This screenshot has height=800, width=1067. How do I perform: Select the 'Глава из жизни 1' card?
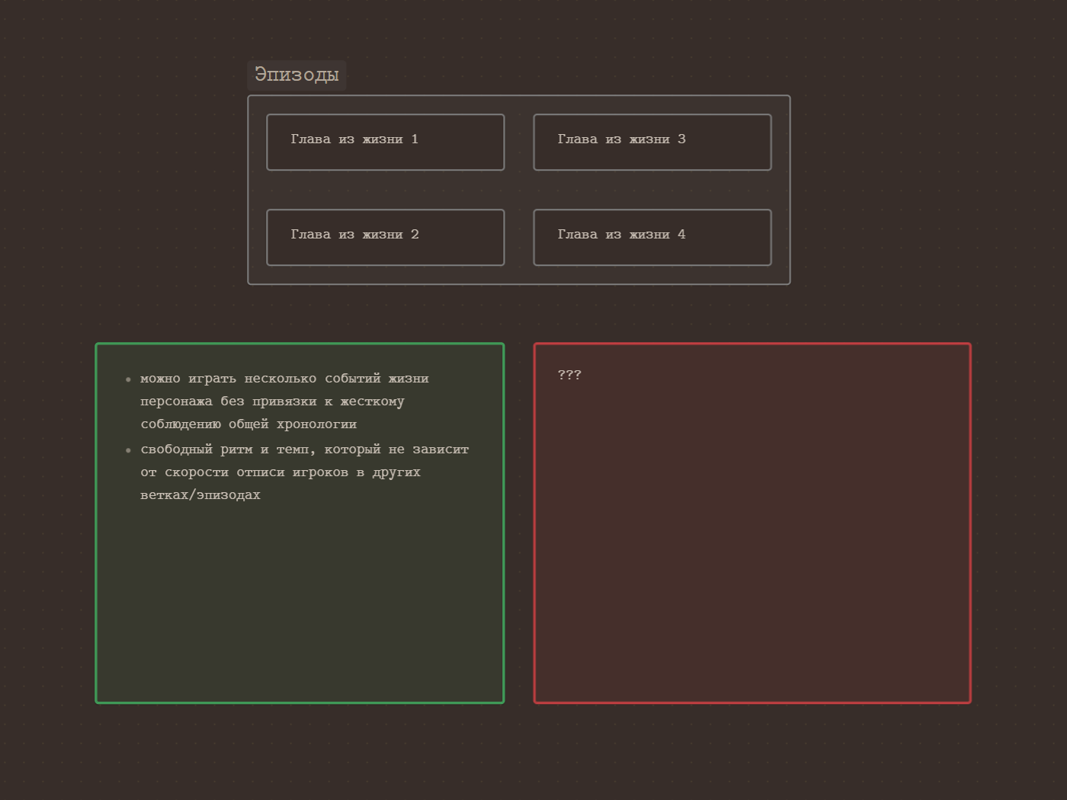coord(386,142)
